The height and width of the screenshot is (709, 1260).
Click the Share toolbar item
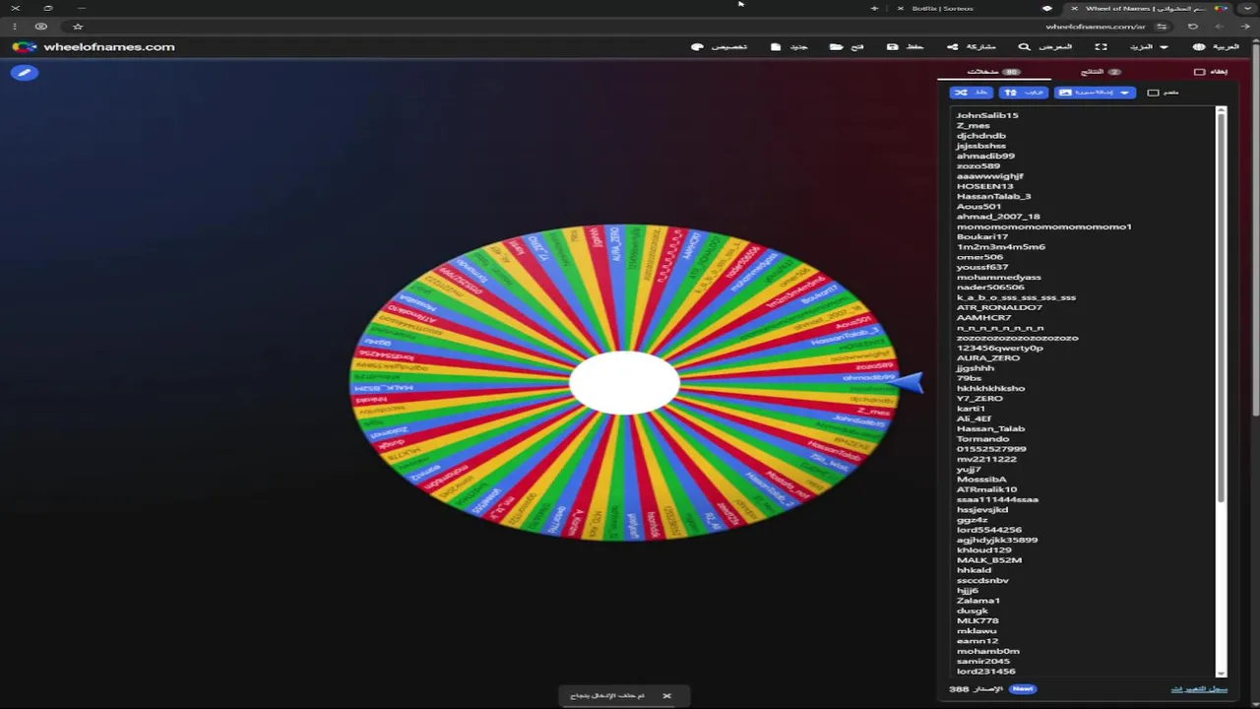coord(972,46)
